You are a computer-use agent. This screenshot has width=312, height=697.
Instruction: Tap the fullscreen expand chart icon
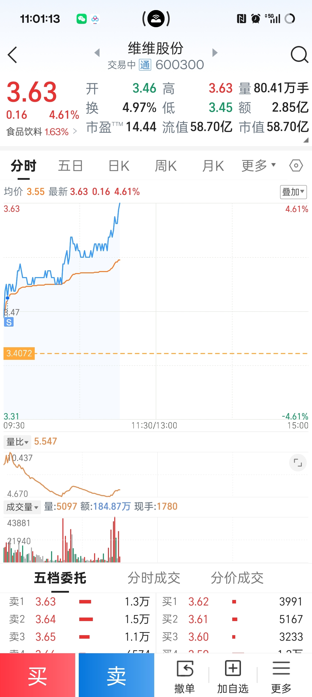click(298, 463)
